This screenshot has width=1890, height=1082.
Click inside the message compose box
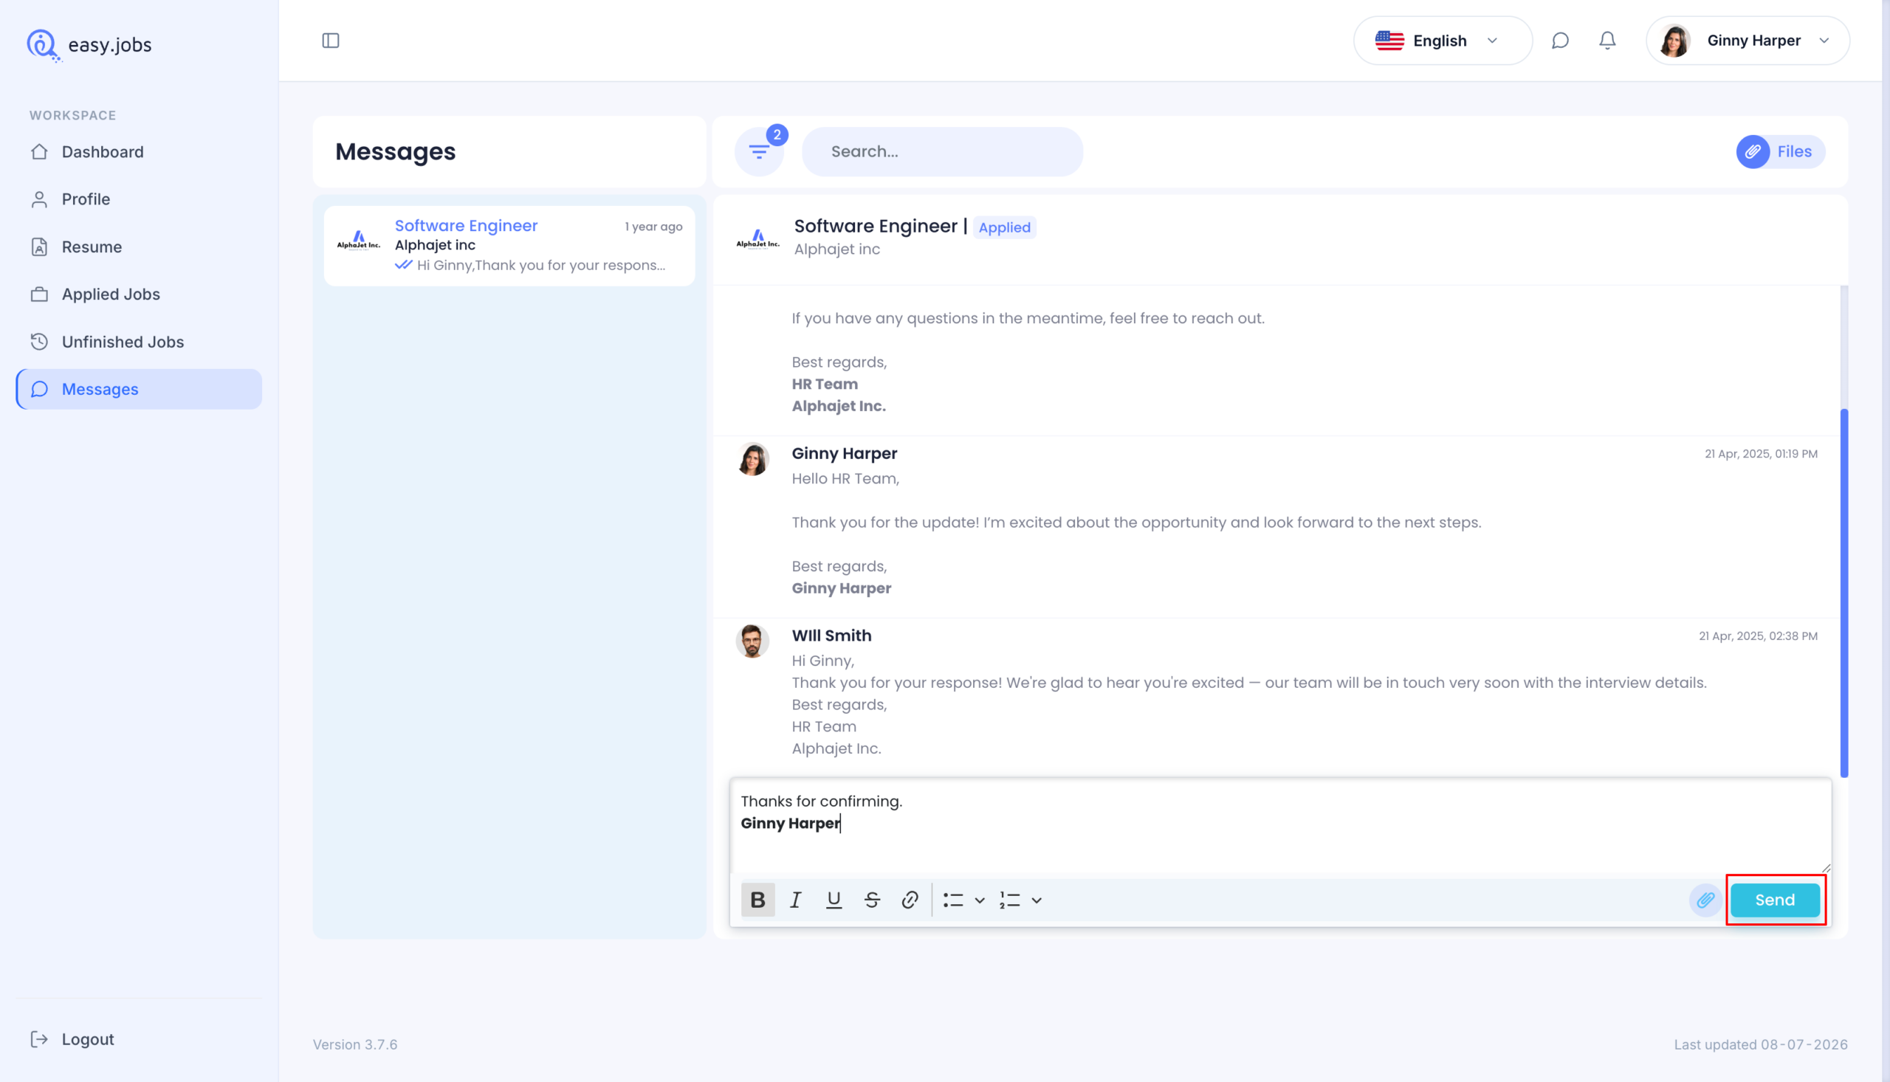click(x=1280, y=827)
